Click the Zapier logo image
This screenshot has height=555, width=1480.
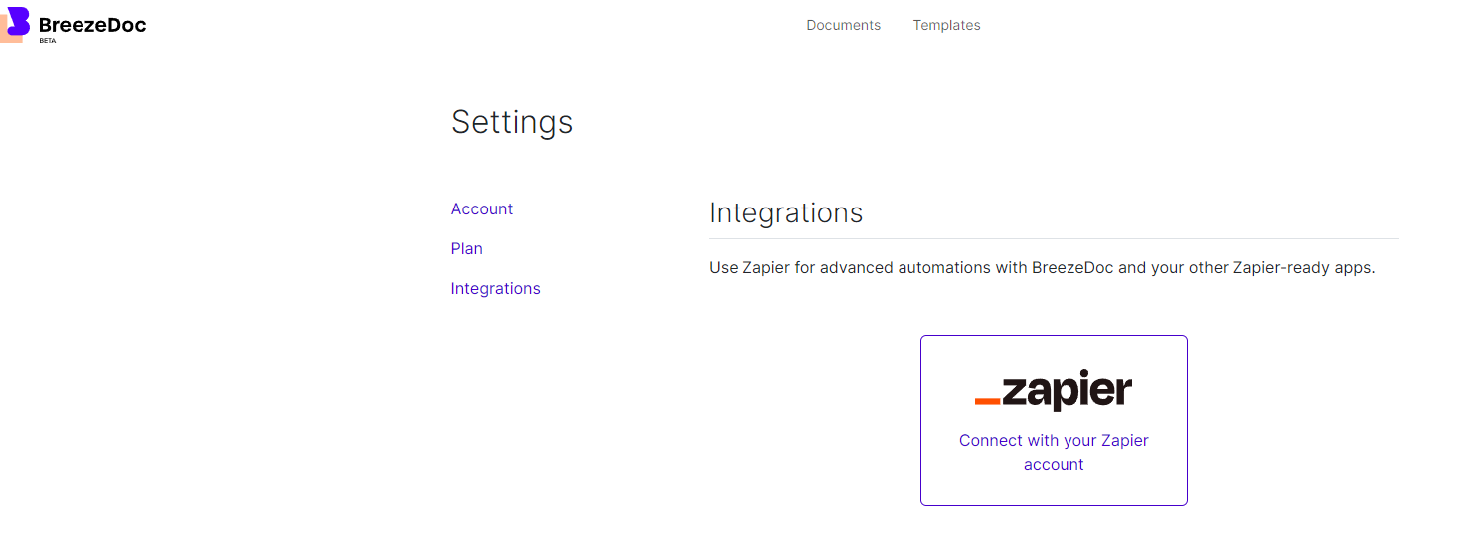click(1054, 390)
